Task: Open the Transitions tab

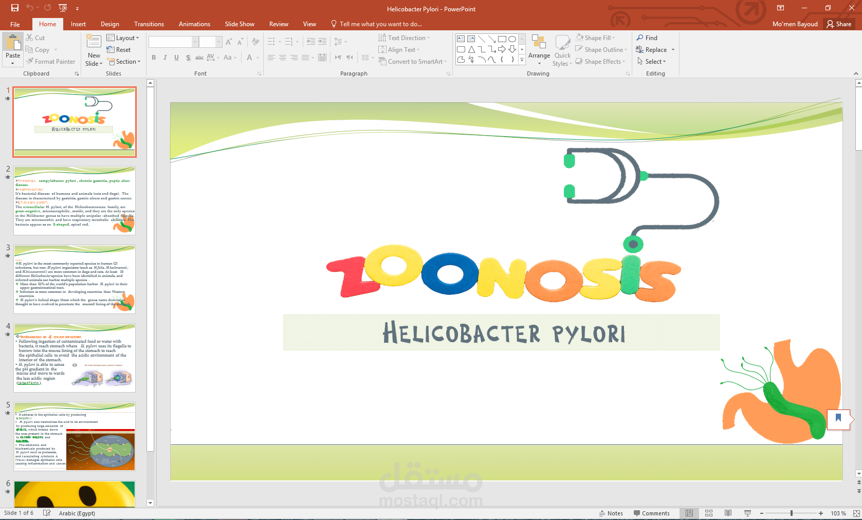Action: coord(149,24)
